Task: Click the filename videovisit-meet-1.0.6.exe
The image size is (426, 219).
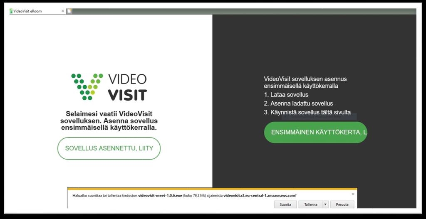Action: tap(160, 195)
